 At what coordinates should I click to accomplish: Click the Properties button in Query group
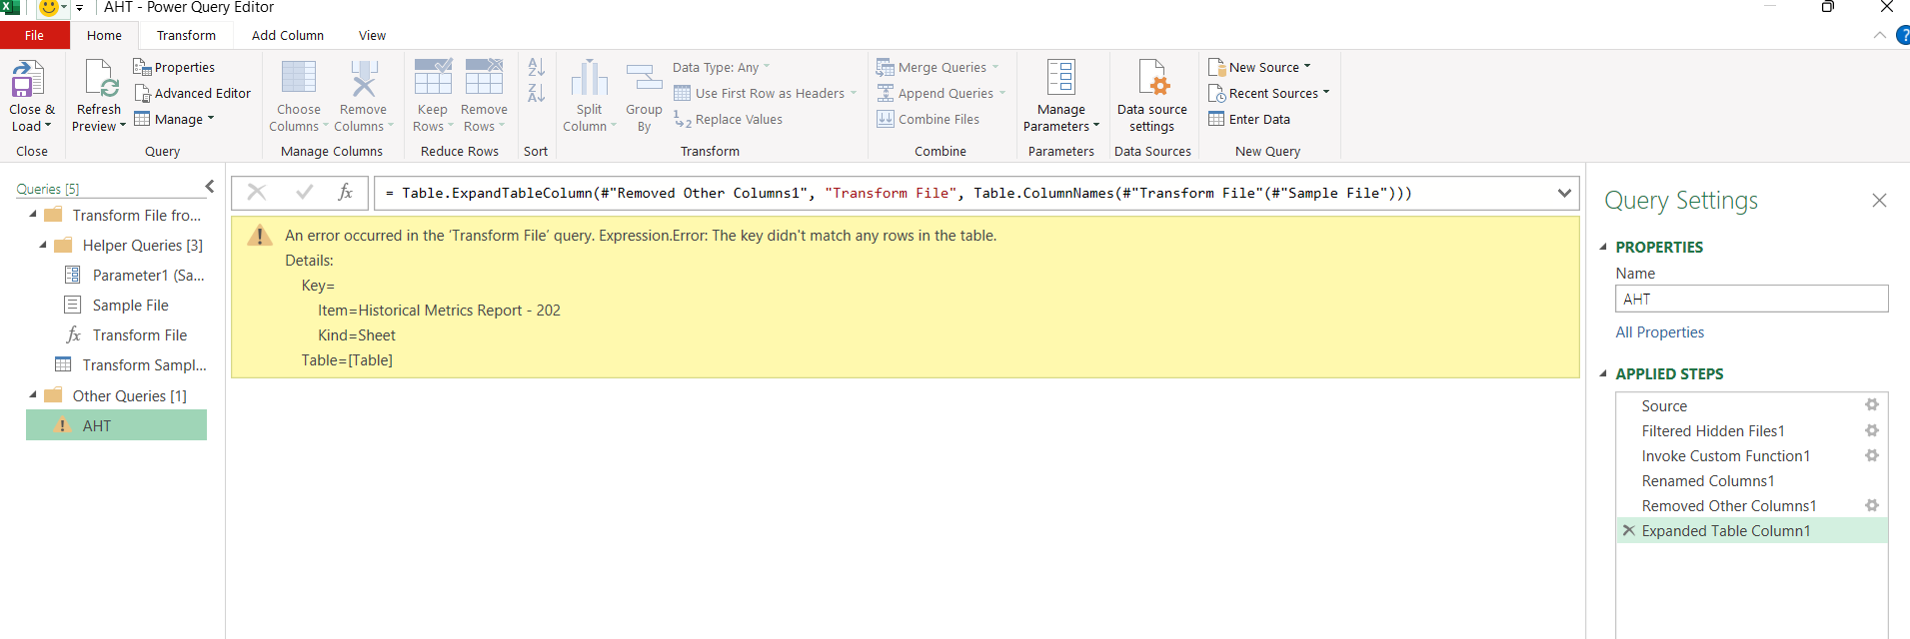(x=175, y=67)
